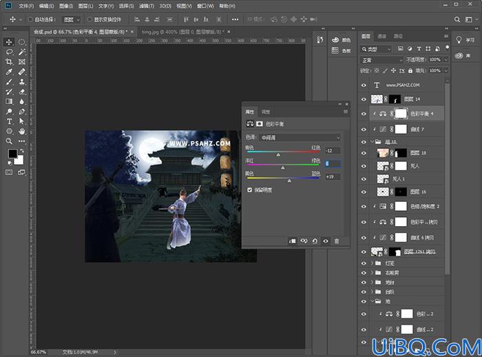
Task: Select the Elliptical Marquee tool
Action: pos(22,42)
